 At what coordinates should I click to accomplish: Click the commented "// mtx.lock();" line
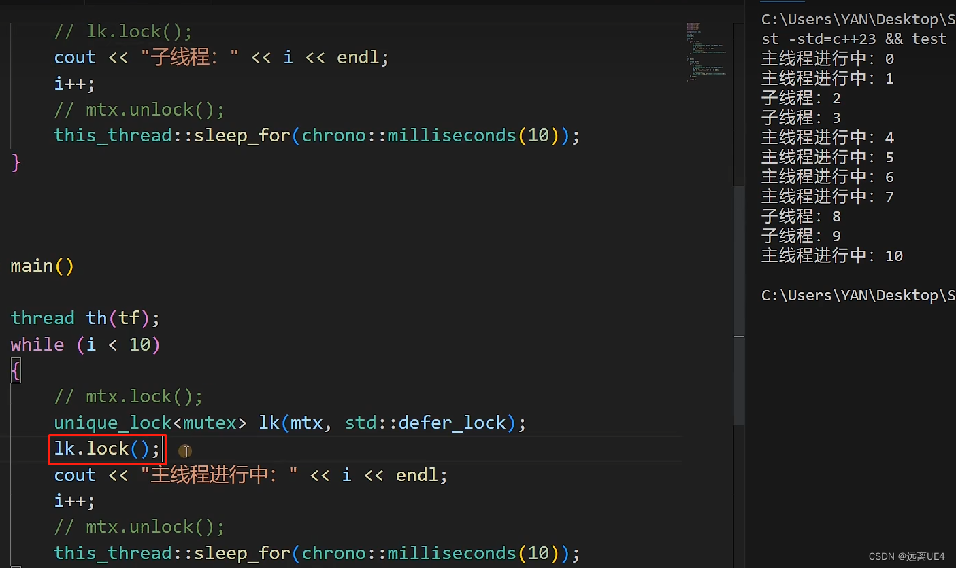tap(129, 396)
